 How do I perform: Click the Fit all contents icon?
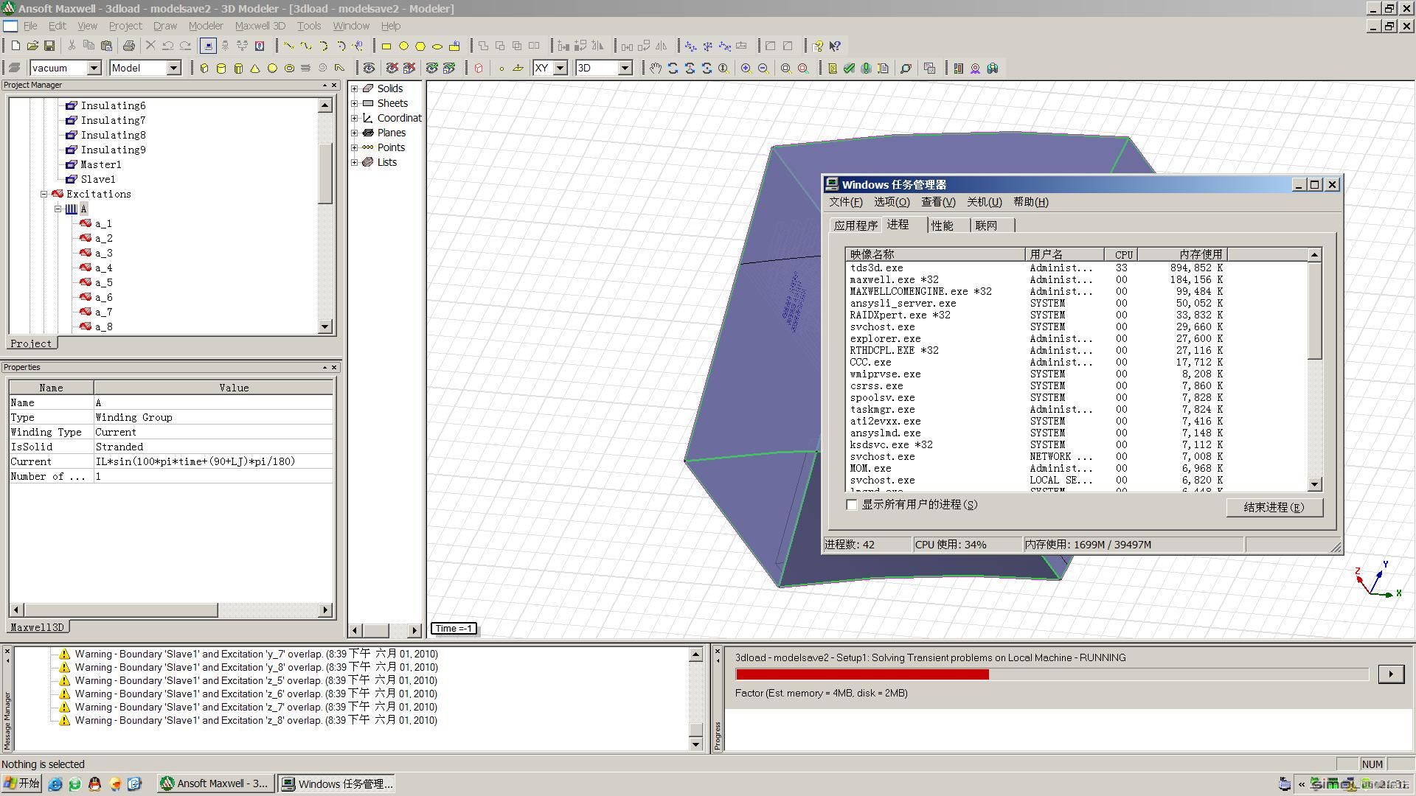(x=786, y=68)
